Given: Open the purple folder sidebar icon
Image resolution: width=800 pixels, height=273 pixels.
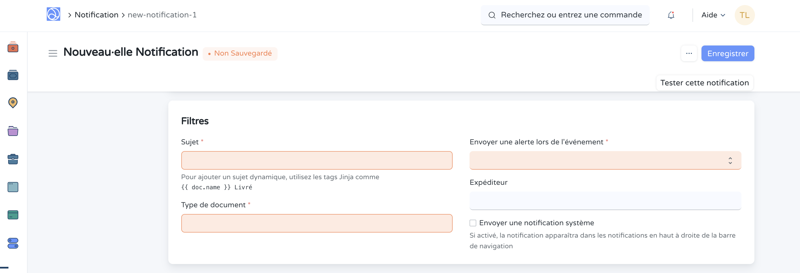Looking at the screenshot, I should [x=13, y=131].
